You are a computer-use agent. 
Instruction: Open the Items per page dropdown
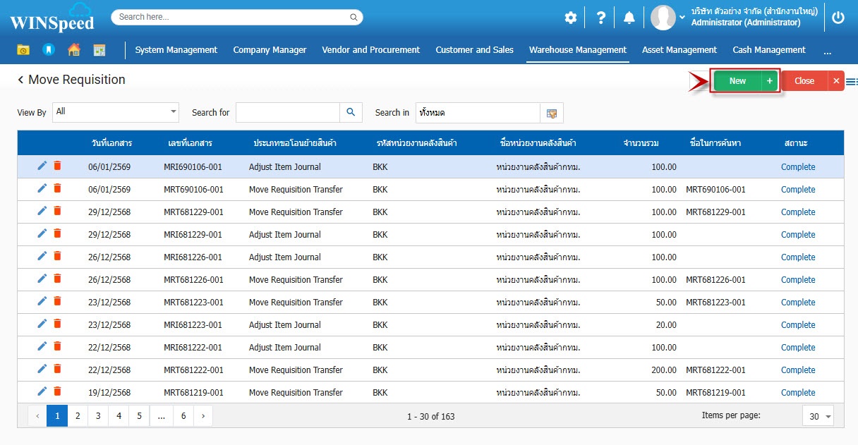click(x=818, y=416)
